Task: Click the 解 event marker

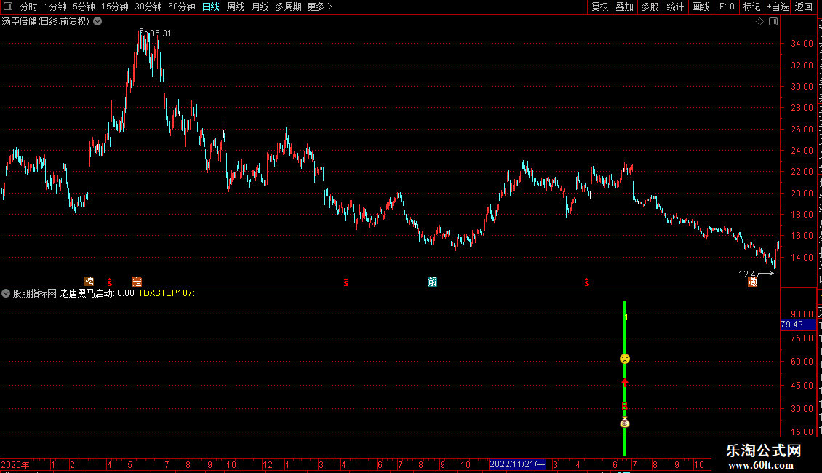Action: [x=433, y=282]
